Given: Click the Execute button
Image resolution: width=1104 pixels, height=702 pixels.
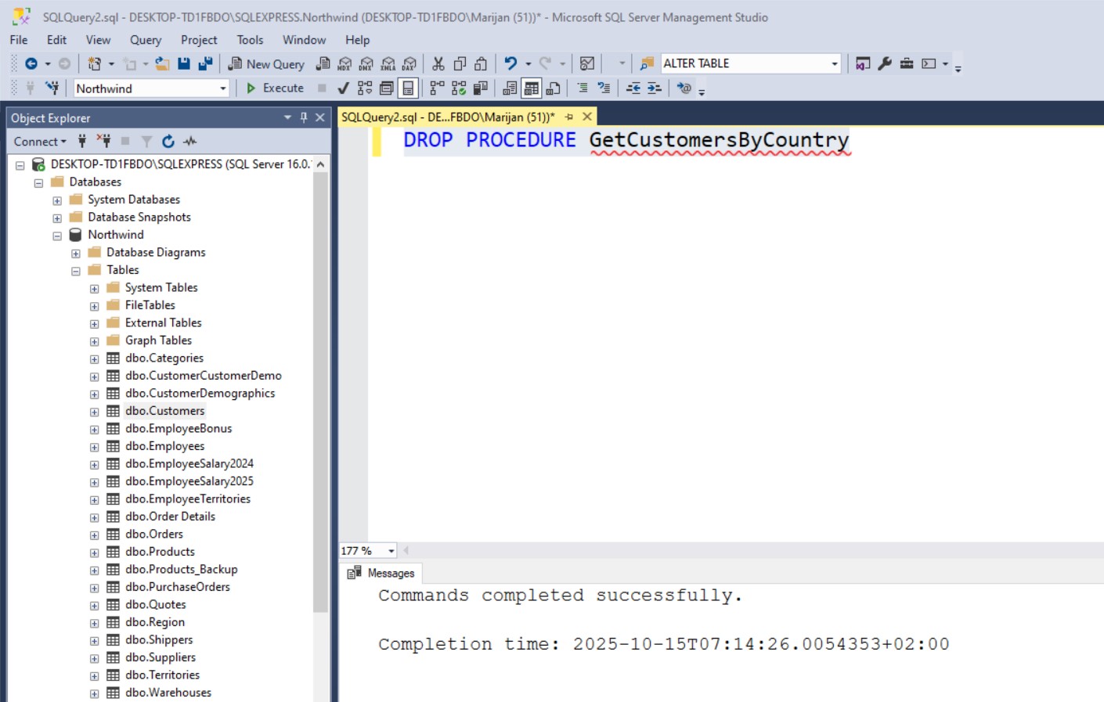Looking at the screenshot, I should tap(275, 88).
